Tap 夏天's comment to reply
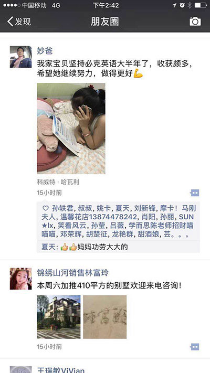 click(118, 247)
